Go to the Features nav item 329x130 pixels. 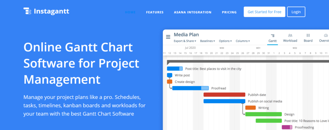[155, 12]
